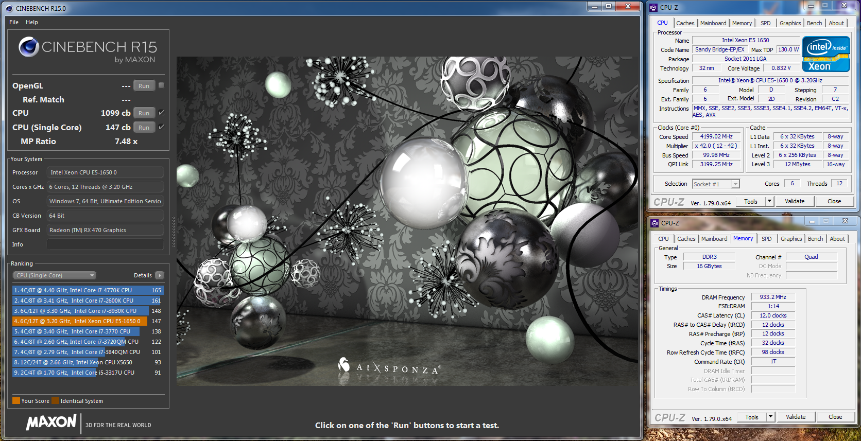Screen dimensions: 861x441
Task: Click Validate in the bottom CPU-Z window
Action: (x=796, y=417)
